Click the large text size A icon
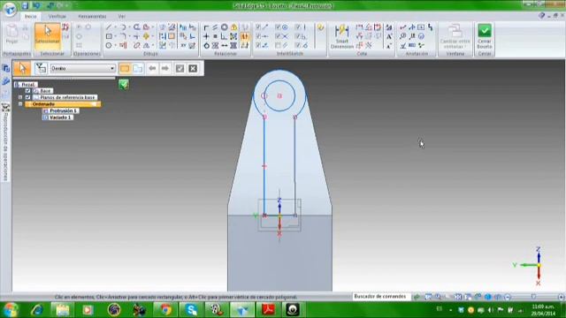The height and width of the screenshot is (318, 566). click(x=389, y=36)
